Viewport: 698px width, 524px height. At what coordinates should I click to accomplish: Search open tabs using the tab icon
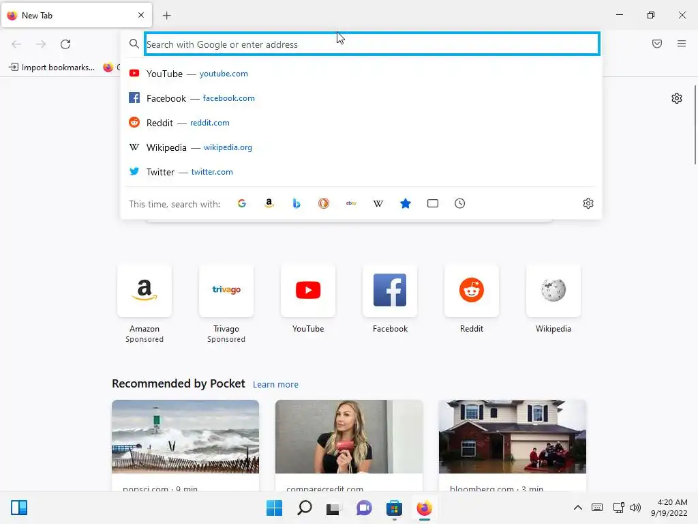click(433, 203)
